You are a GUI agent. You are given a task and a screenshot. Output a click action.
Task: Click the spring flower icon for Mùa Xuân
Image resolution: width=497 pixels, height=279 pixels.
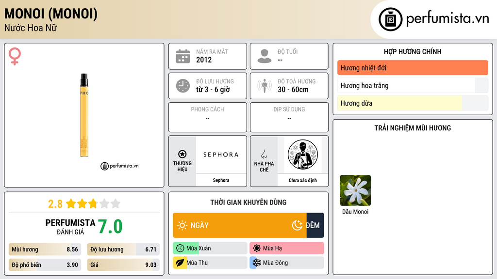pyautogui.click(x=180, y=248)
